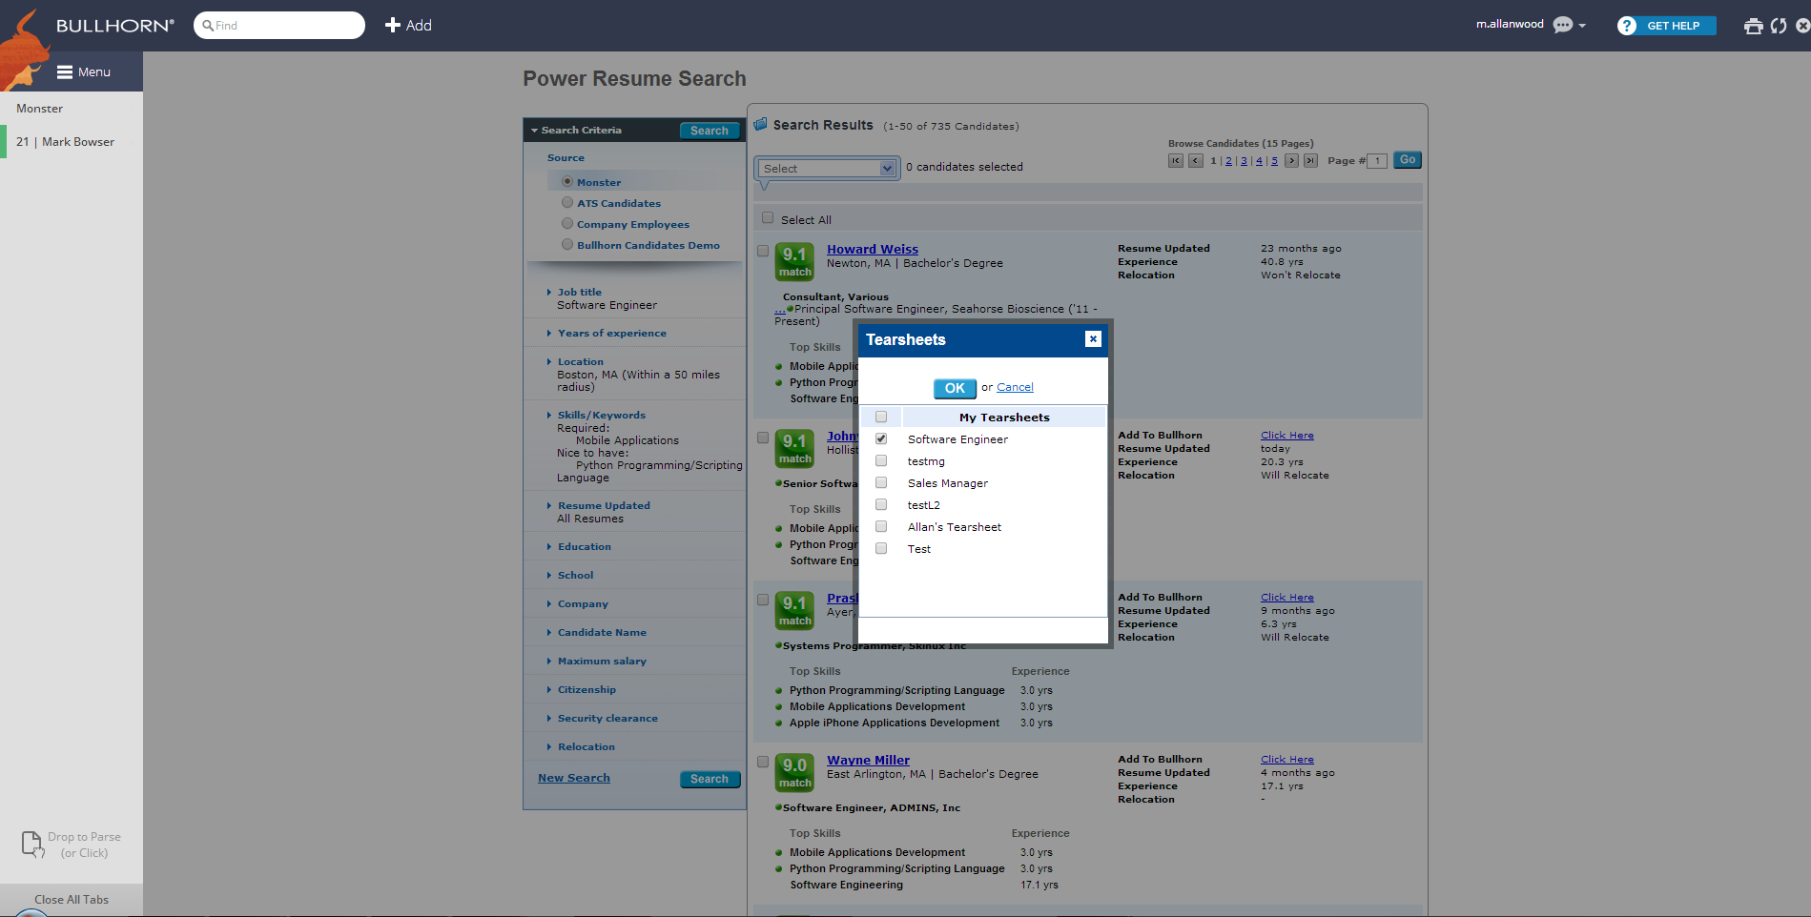This screenshot has height=917, width=1811.
Task: Open the hamburger Menu icon
Action: click(x=65, y=72)
